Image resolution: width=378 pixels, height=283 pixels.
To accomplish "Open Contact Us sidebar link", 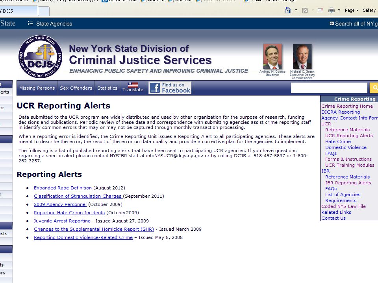I will [334, 218].
